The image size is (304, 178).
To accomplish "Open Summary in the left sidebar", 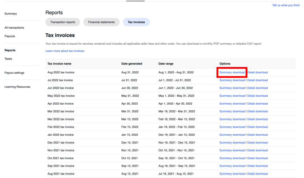I will (10, 13).
